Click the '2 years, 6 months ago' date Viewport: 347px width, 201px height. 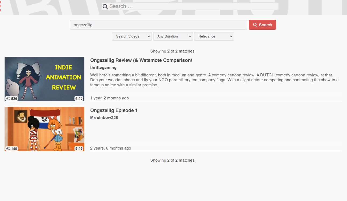[110, 148]
